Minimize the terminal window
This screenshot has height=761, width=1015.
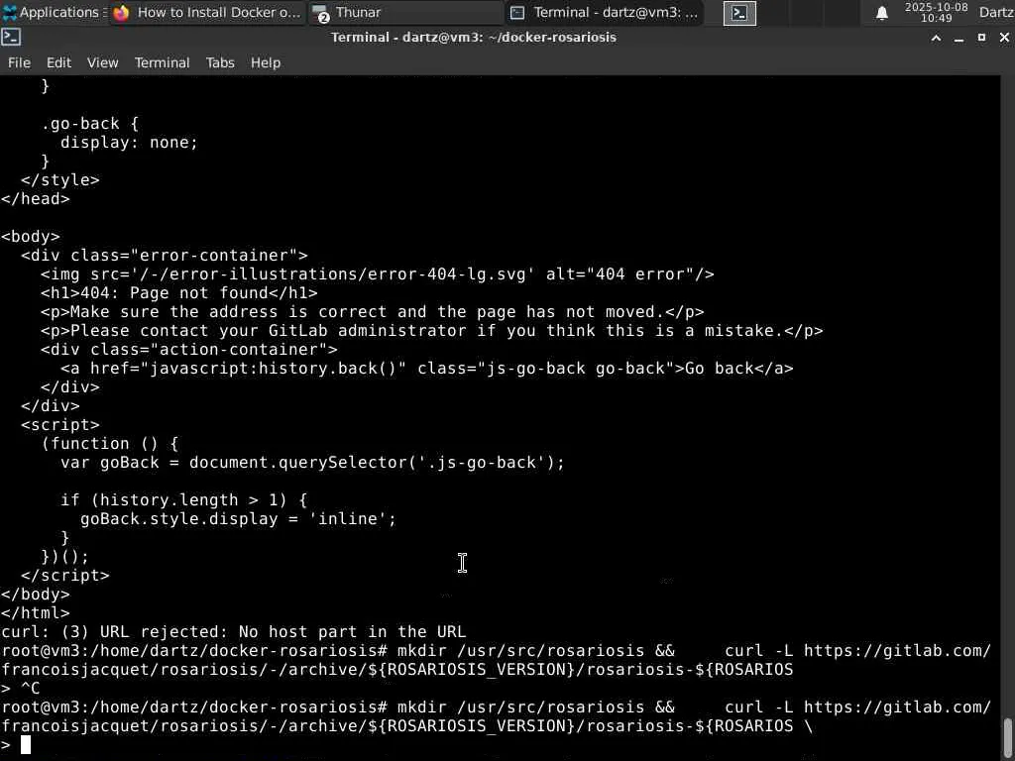tap(959, 39)
